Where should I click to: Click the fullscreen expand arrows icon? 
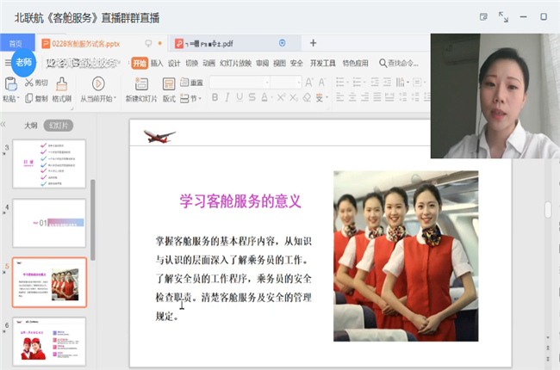tap(504, 17)
